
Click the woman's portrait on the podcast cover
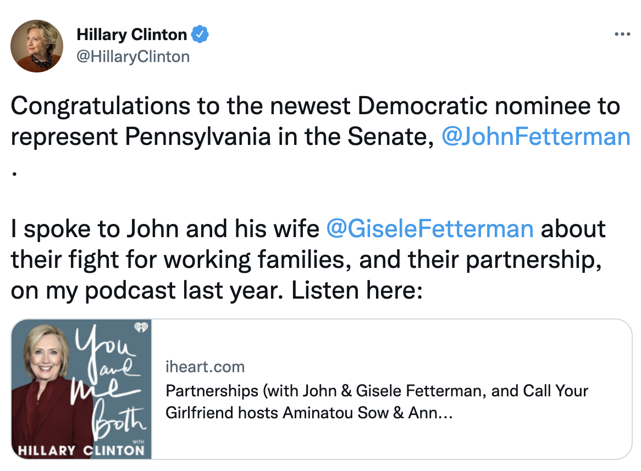click(x=47, y=384)
